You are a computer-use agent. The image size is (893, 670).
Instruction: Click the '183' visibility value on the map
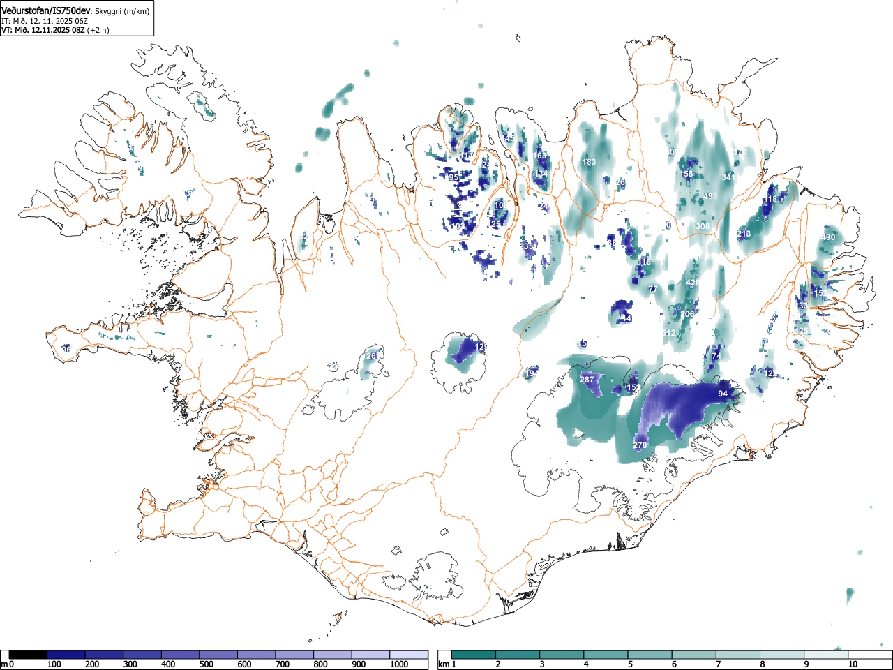tap(590, 162)
